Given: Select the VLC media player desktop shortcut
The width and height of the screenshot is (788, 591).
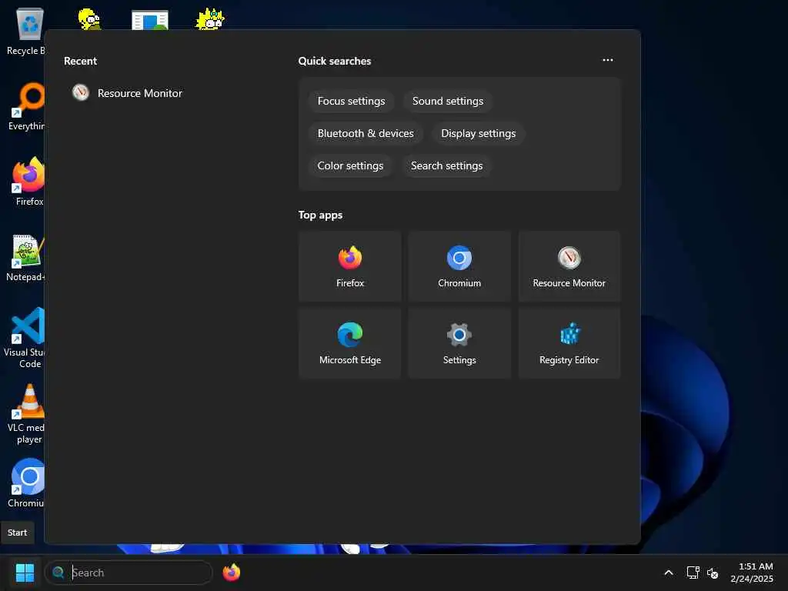Looking at the screenshot, I should [x=28, y=414].
